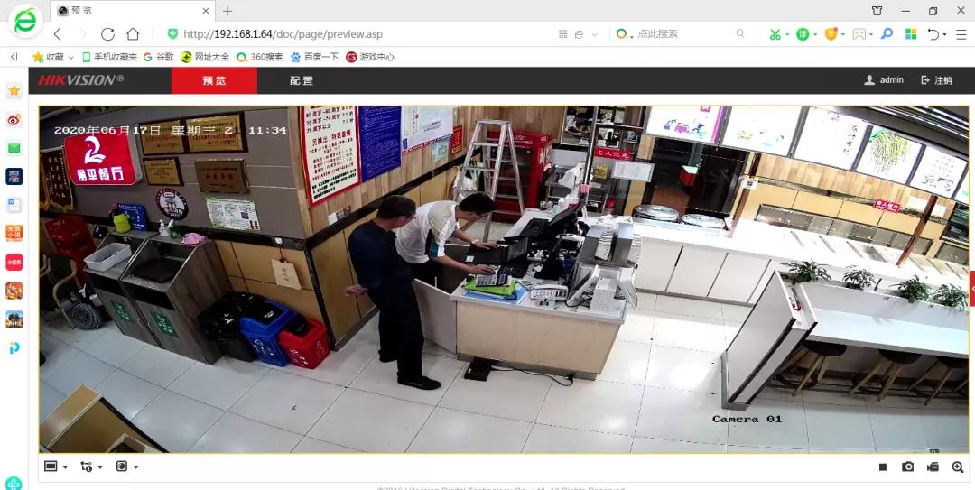Image resolution: width=975 pixels, height=490 pixels.
Task: Click the green translate extension icon
Action: [x=803, y=34]
